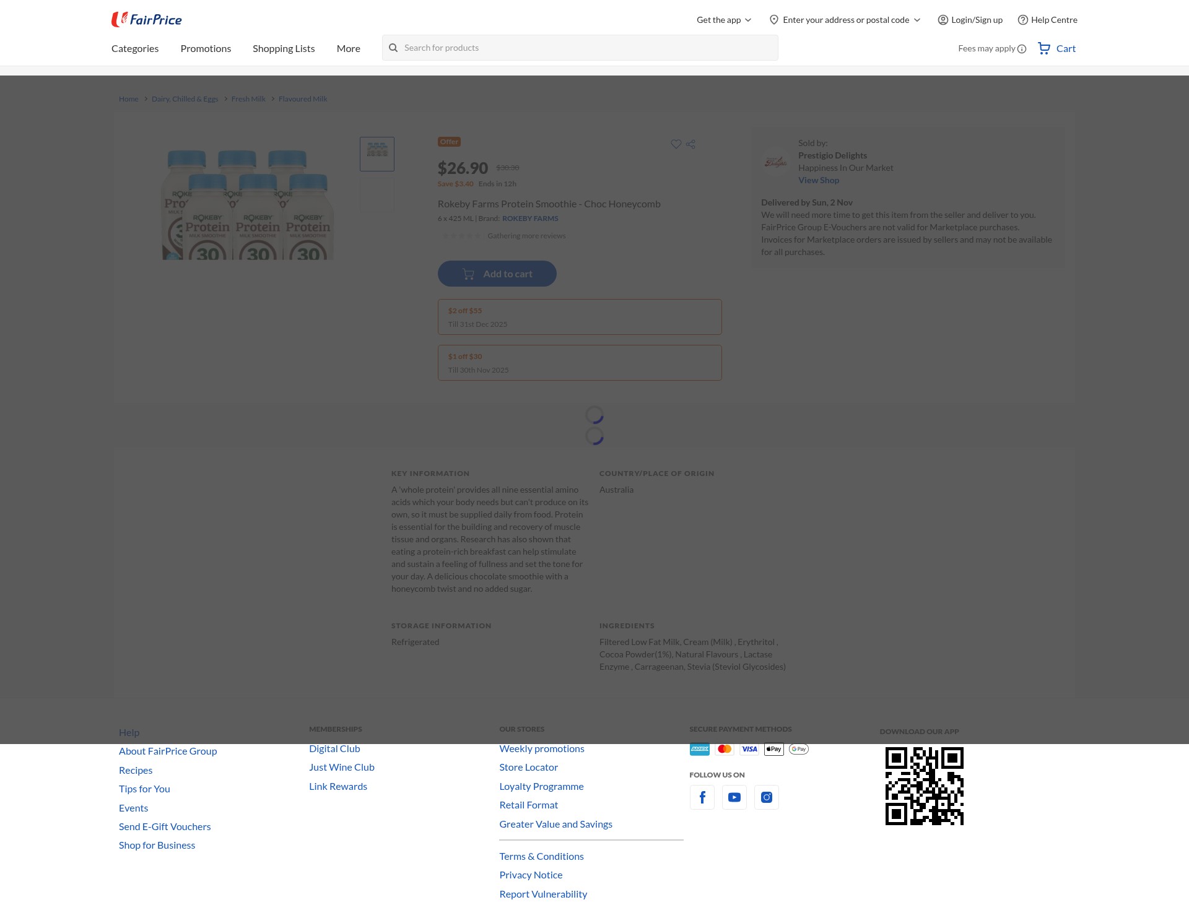Open Report Vulnerability link
This screenshot has width=1189, height=918.
[544, 894]
